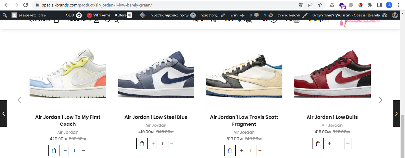
Task: Decrease quantity for Steel Blue
Action: coord(171,143)
